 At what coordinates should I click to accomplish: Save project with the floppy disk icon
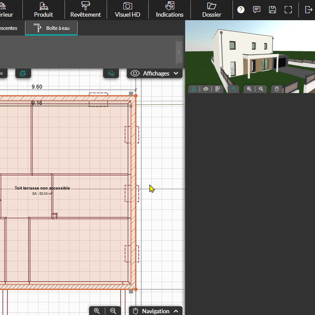272,9
